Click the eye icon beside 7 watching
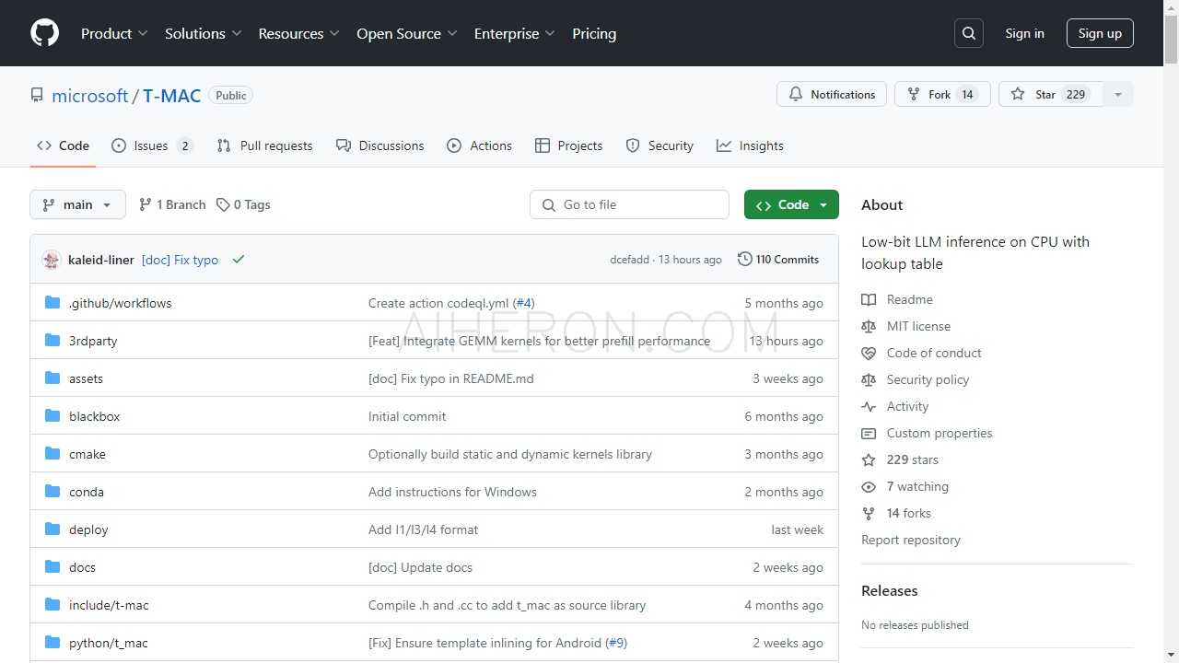The image size is (1179, 663). (869, 486)
